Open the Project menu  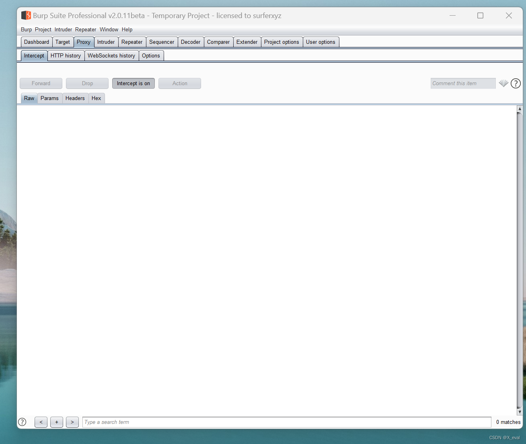[43, 29]
